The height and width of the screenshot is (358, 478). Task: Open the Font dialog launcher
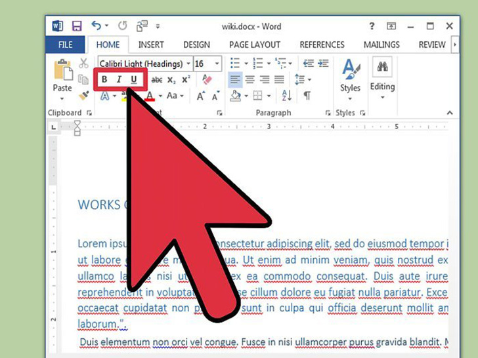(219, 113)
